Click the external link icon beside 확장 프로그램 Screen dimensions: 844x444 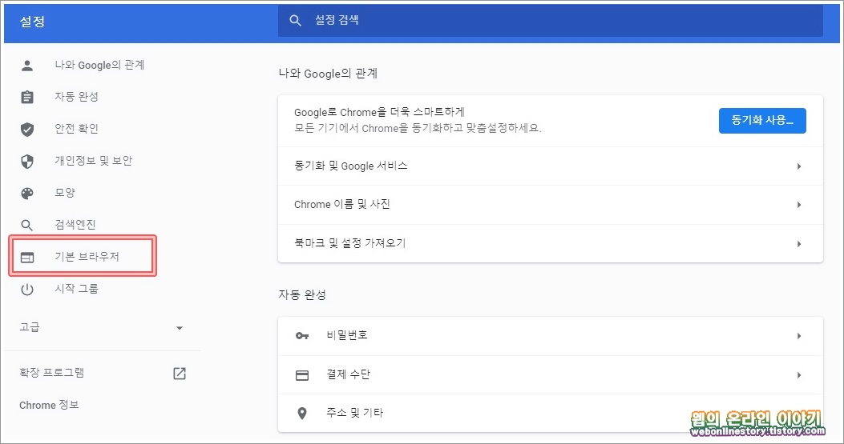[x=180, y=374]
